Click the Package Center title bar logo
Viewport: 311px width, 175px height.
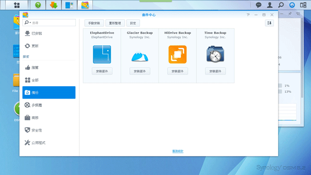[25, 15]
